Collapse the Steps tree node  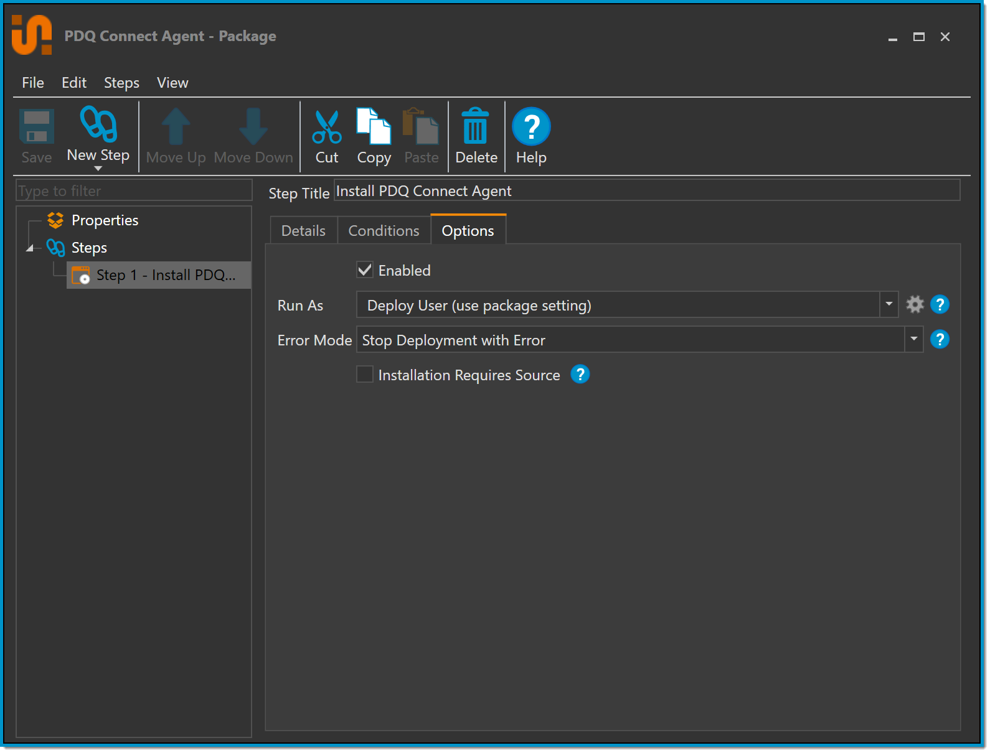coord(29,248)
